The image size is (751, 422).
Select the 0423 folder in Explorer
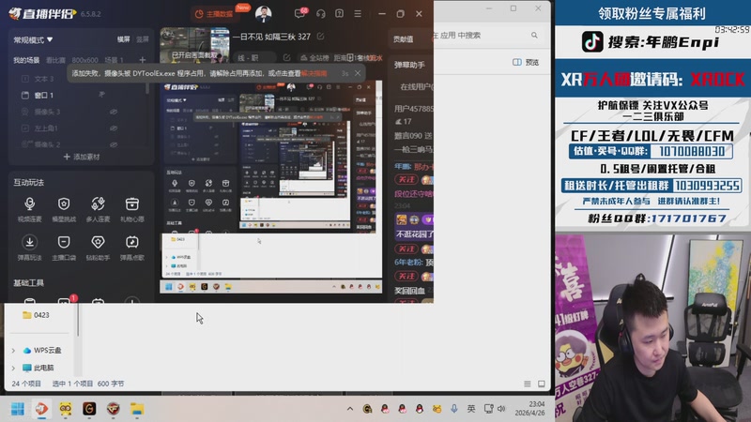click(x=37, y=315)
